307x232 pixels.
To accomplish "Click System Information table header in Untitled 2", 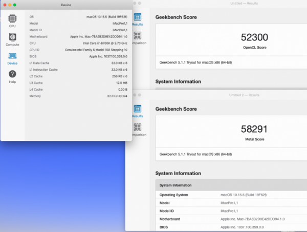I will (231, 185).
